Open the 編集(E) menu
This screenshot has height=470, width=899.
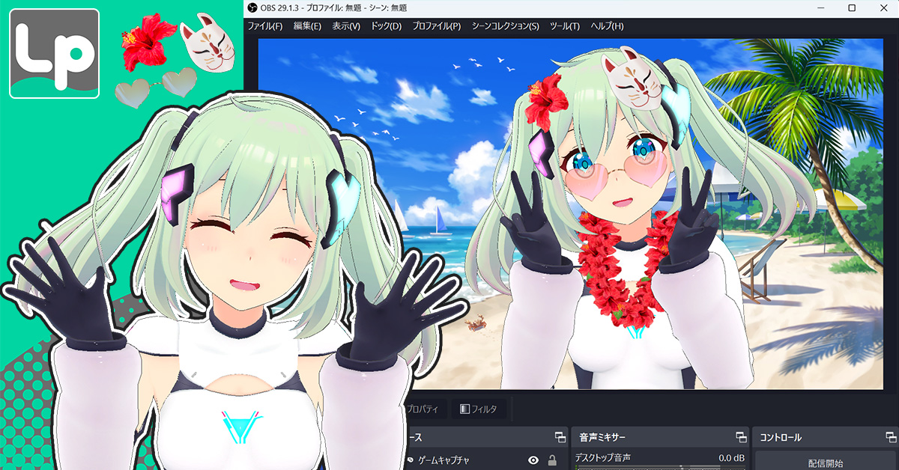pyautogui.click(x=307, y=26)
